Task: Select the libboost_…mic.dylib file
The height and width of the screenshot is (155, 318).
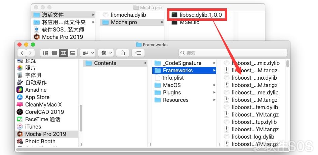Action: click(x=253, y=63)
